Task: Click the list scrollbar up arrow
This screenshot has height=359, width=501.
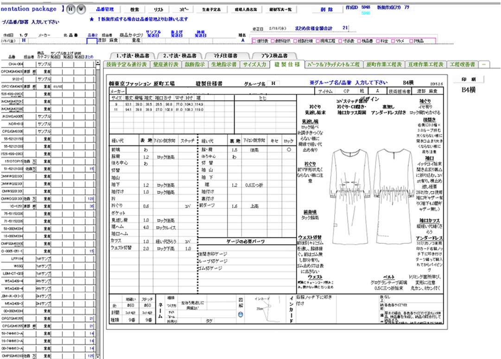Action: pos(98,63)
